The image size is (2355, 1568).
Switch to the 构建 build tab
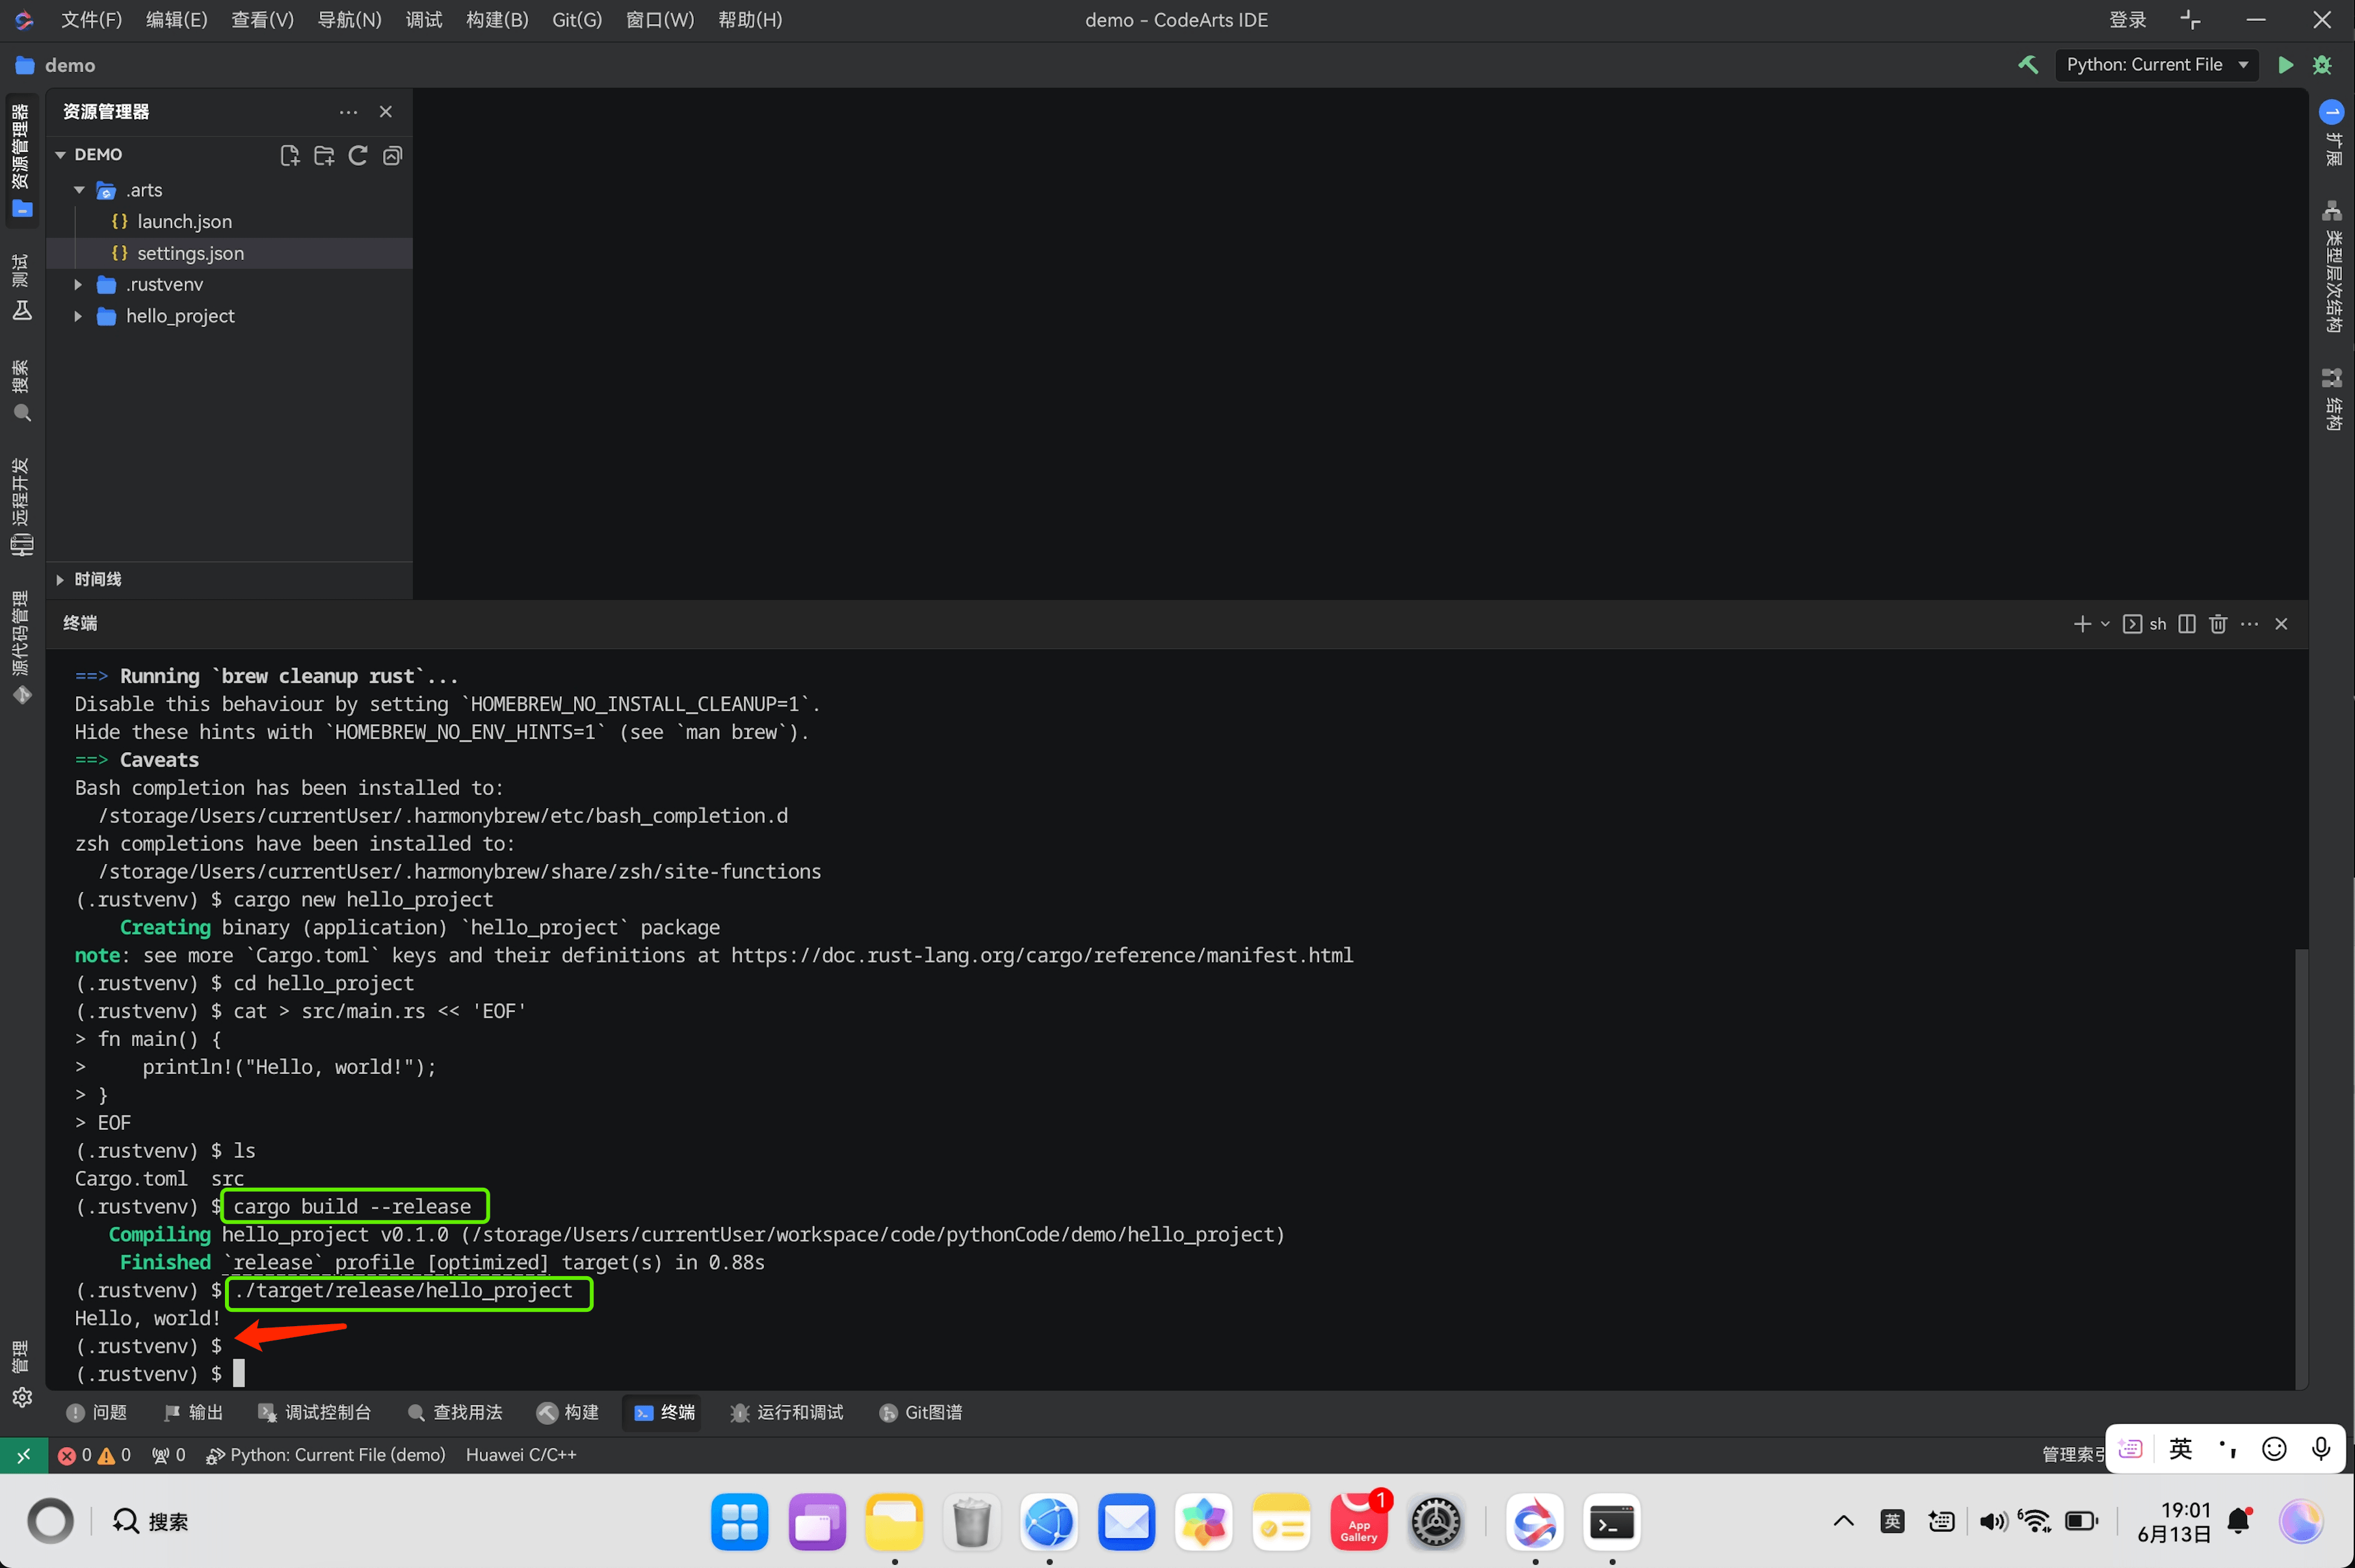click(x=568, y=1412)
